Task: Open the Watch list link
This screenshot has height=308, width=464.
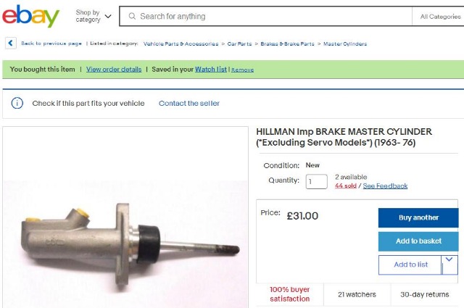Action: (211, 70)
